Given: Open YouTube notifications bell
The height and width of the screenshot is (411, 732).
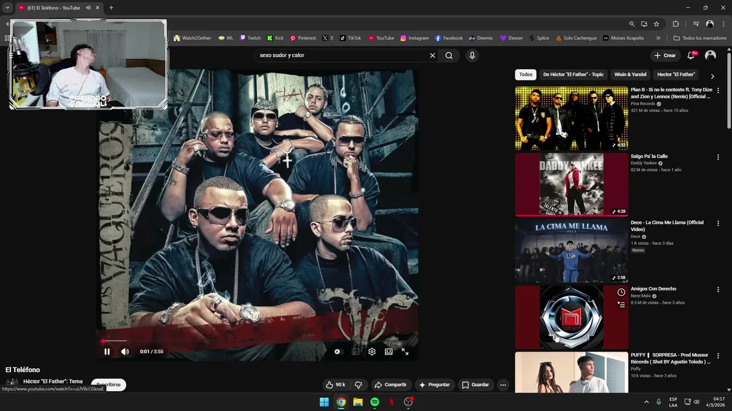Looking at the screenshot, I should click(x=691, y=55).
